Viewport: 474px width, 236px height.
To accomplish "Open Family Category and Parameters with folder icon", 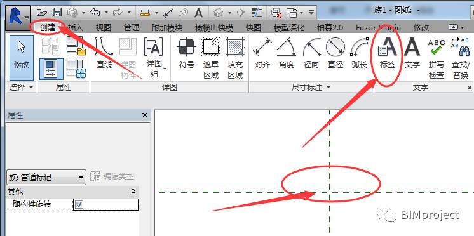I will click(76, 46).
